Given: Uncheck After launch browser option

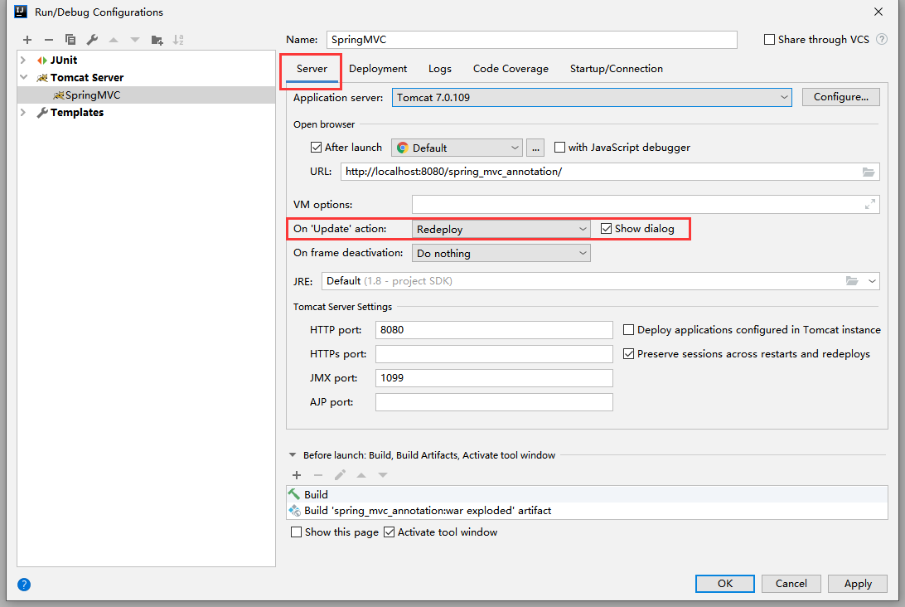Looking at the screenshot, I should pyautogui.click(x=316, y=148).
